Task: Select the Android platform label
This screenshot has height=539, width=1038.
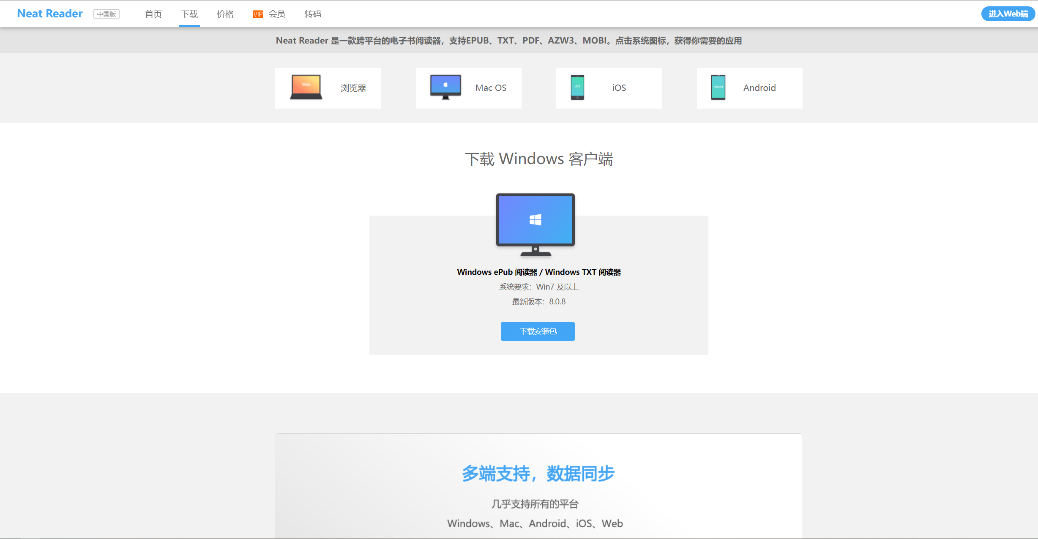Action: pos(759,88)
